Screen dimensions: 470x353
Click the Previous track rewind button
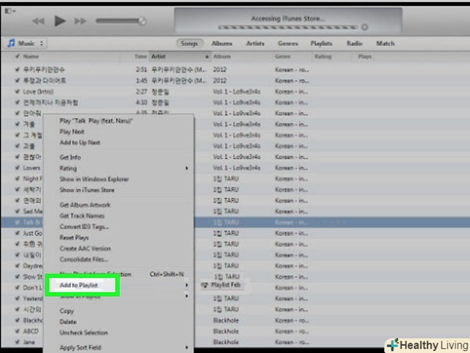(38, 21)
